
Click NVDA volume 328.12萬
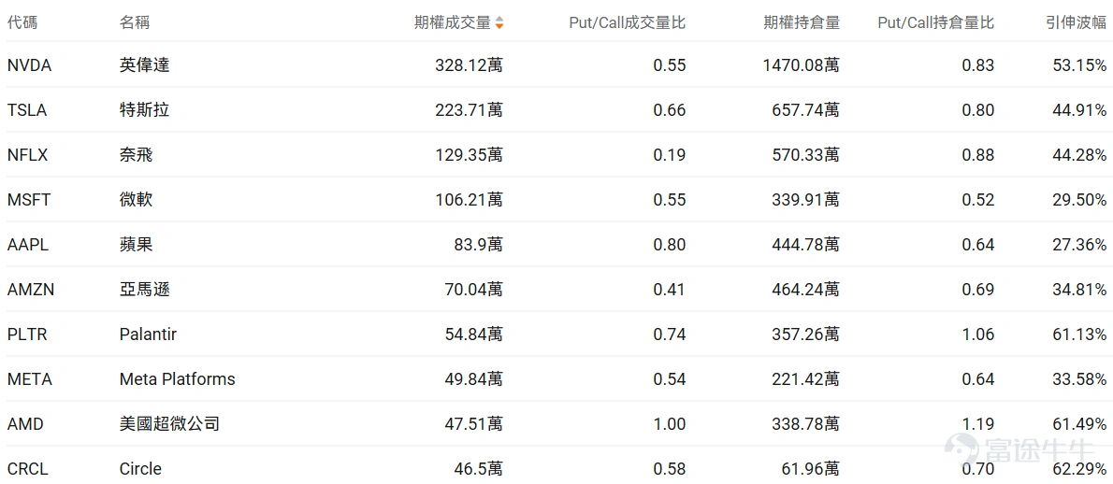(x=470, y=65)
